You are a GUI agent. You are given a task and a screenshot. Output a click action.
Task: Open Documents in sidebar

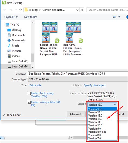(19, 35)
